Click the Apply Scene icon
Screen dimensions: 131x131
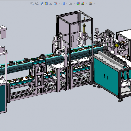pos(83,4)
